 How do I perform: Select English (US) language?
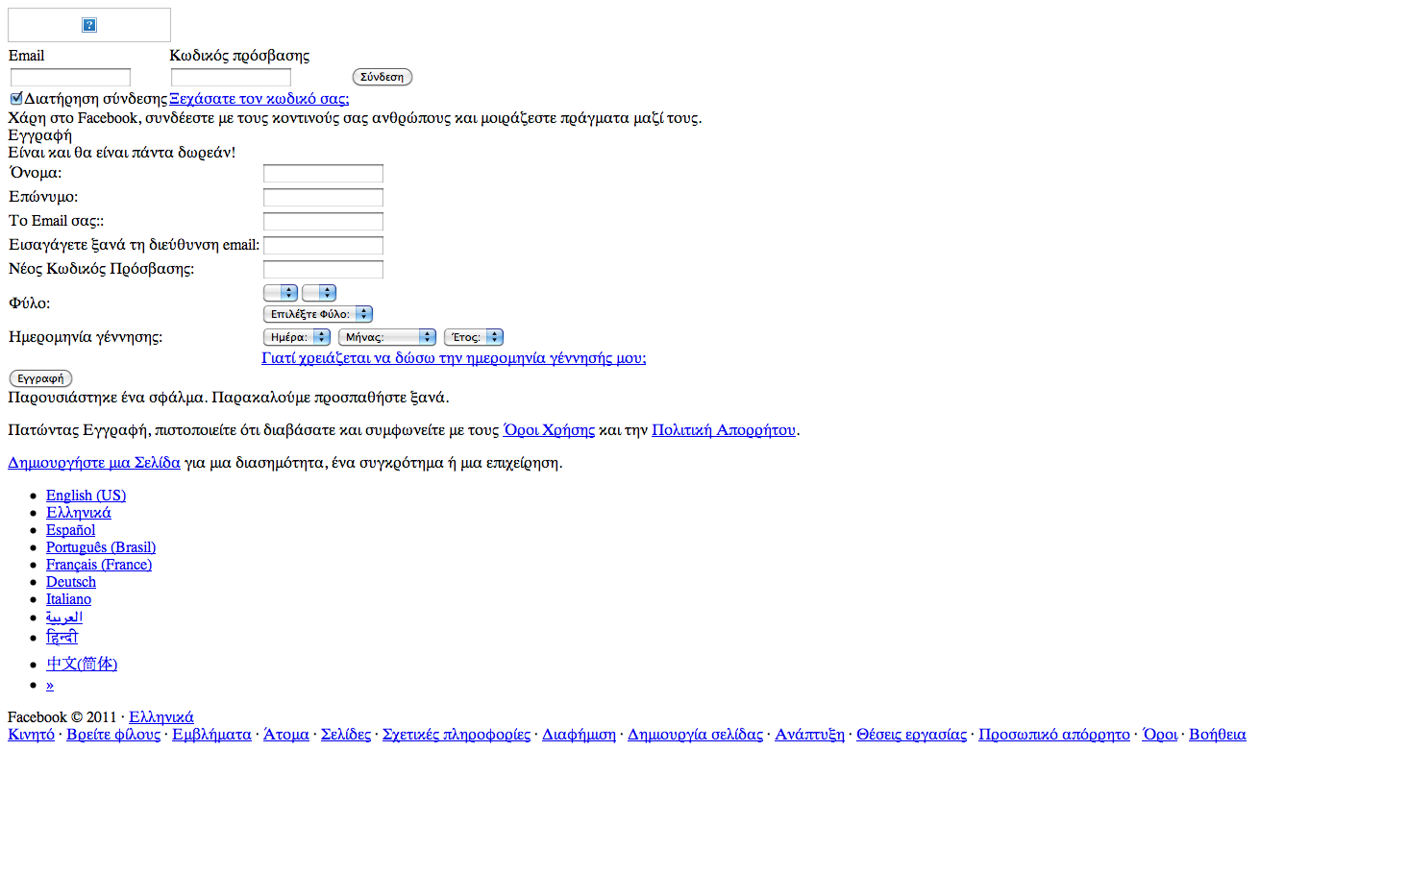(86, 496)
